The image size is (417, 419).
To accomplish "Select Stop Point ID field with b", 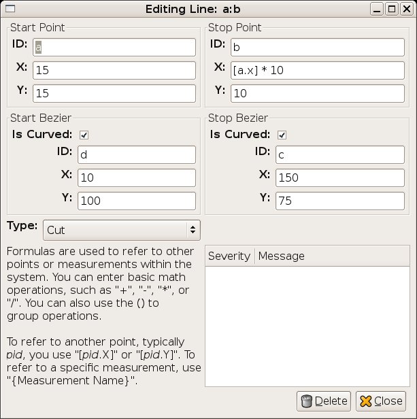I will (x=318, y=48).
